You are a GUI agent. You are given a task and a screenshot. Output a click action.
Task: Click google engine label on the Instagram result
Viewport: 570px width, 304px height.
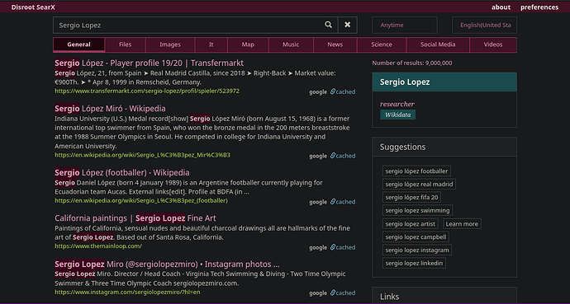click(x=318, y=293)
